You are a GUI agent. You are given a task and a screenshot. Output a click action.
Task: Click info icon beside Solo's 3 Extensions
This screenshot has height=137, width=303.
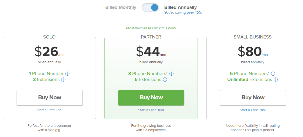click(63, 79)
